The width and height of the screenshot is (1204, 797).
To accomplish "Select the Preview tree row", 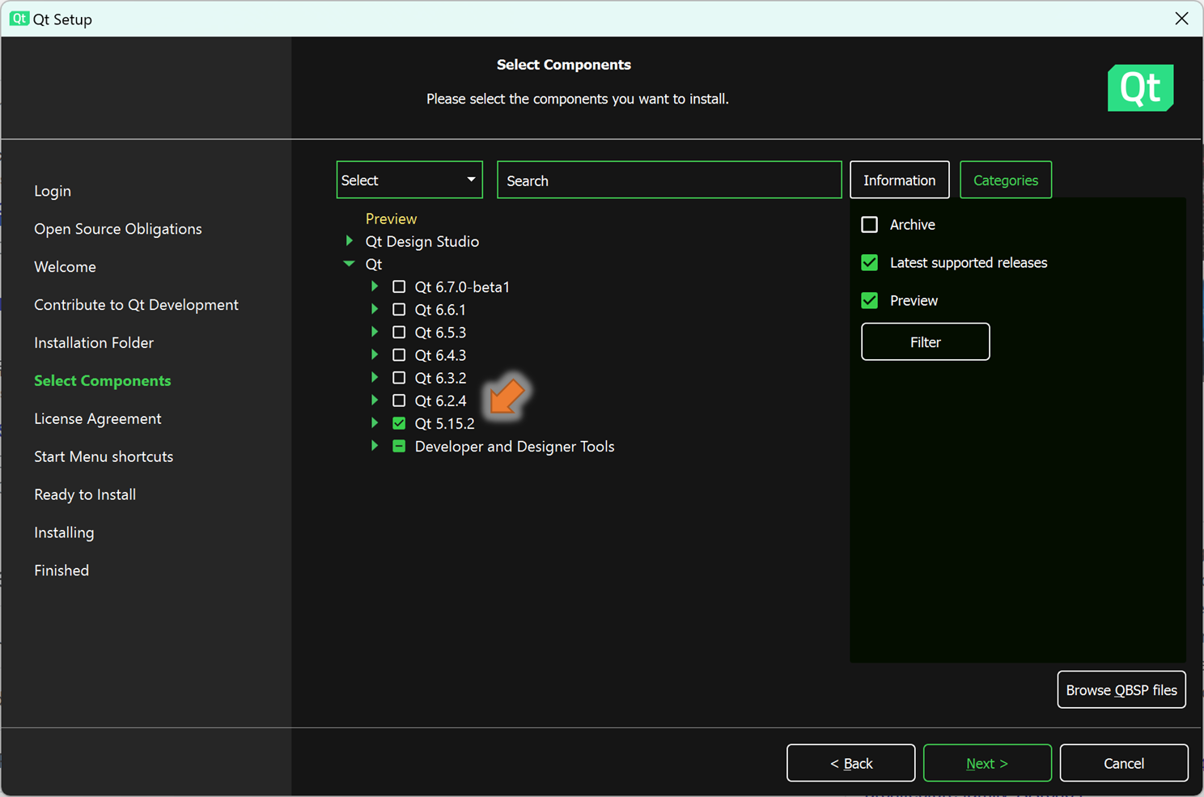I will coord(391,218).
